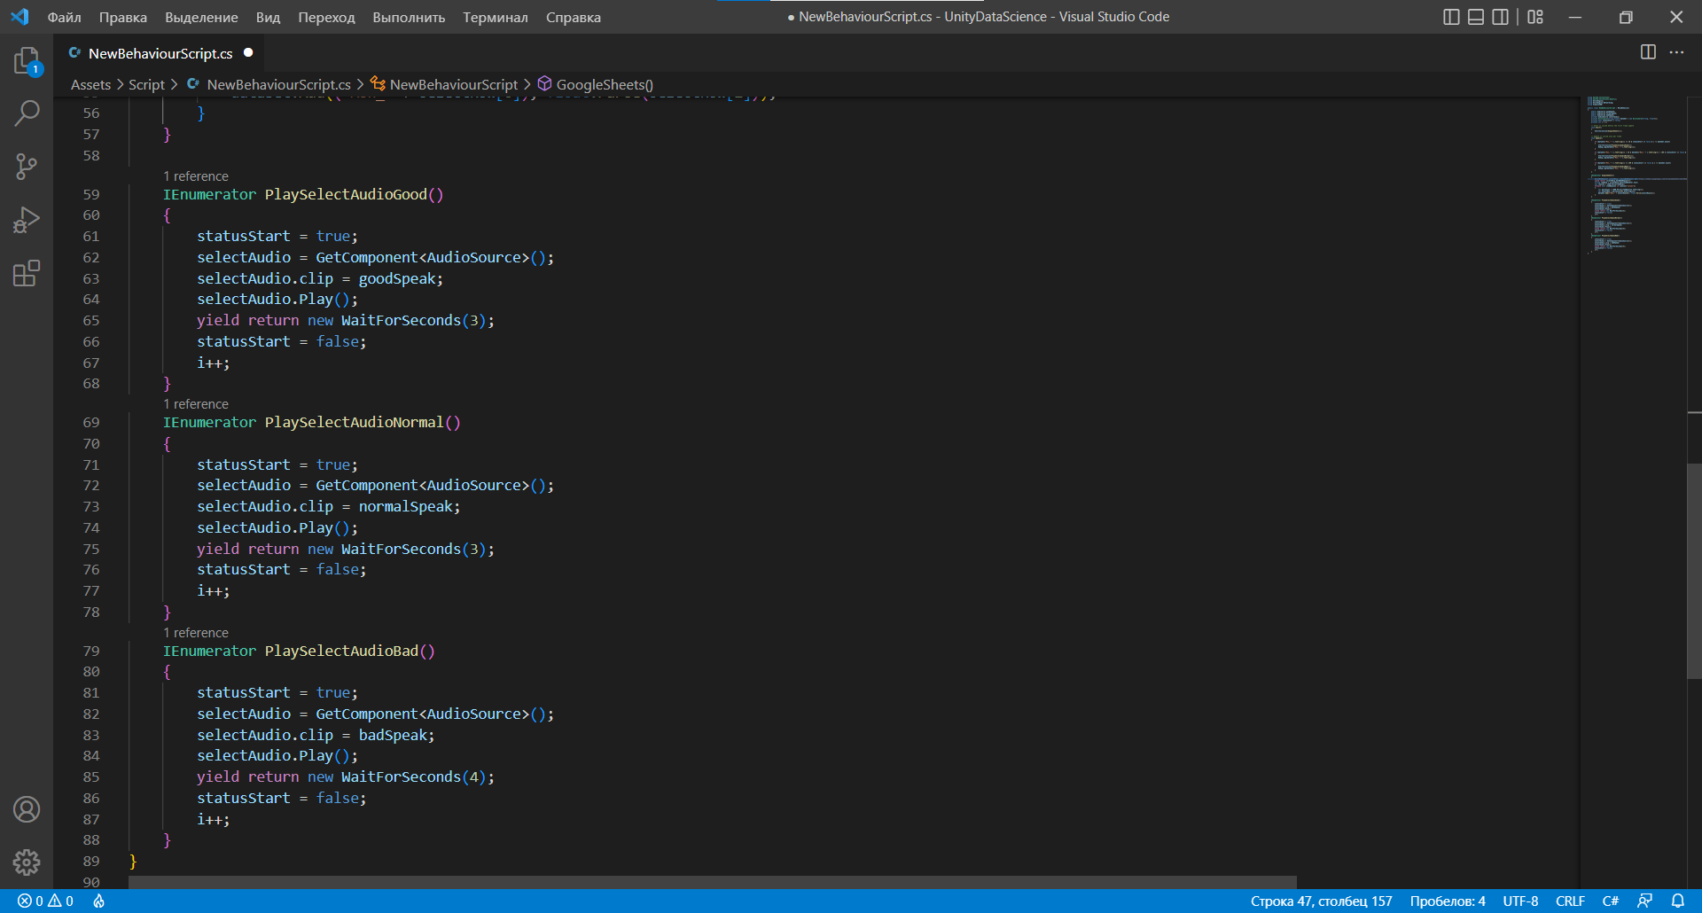Click GetComponent<AudioSource> on line 72
Image resolution: width=1702 pixels, height=913 pixels.
tap(423, 485)
